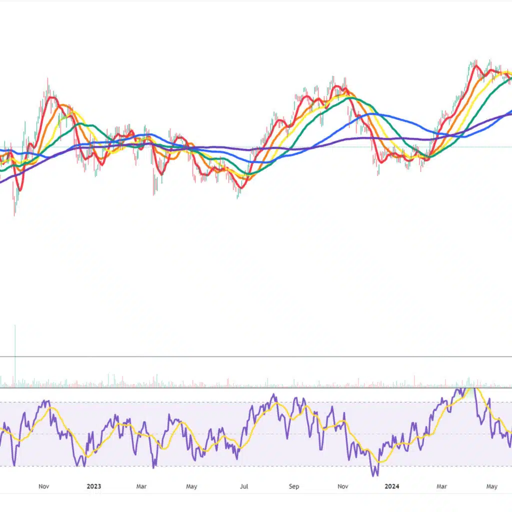This screenshot has height=512, width=512.
Task: Select the Sep label on the time axis
Action: tap(294, 486)
